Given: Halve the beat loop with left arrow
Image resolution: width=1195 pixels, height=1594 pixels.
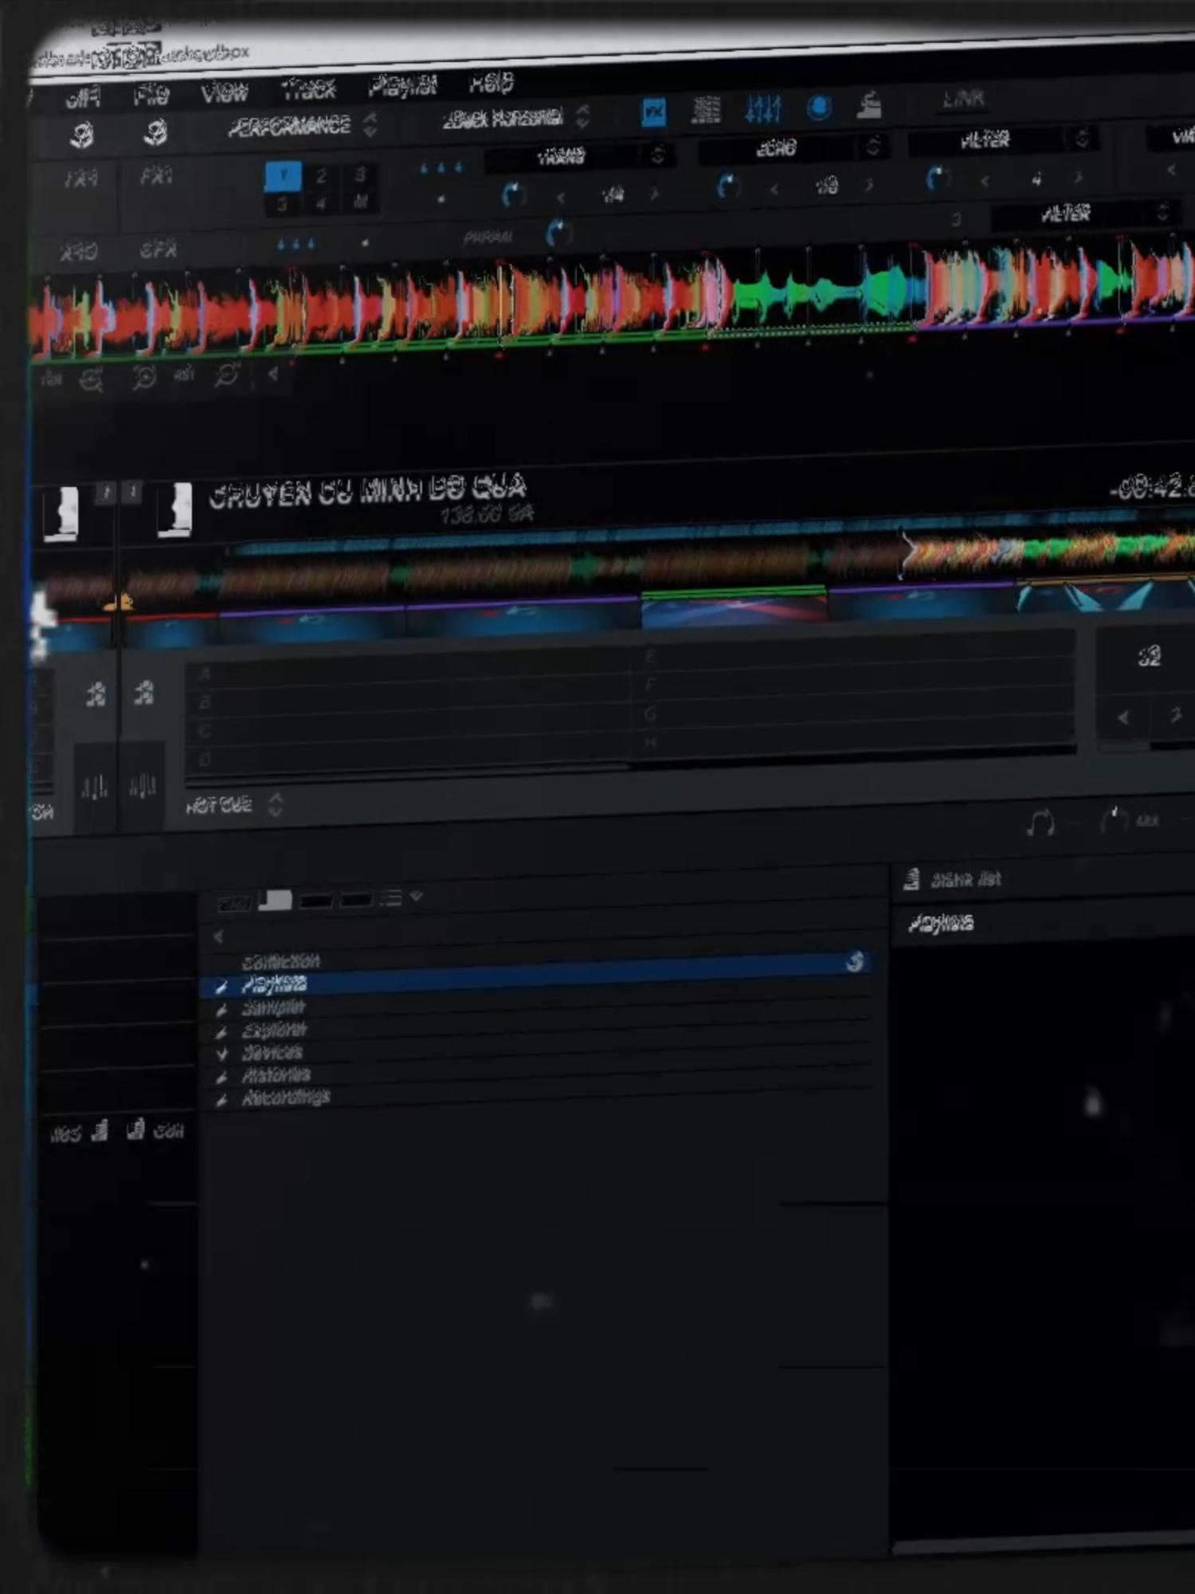Looking at the screenshot, I should point(1123,717).
